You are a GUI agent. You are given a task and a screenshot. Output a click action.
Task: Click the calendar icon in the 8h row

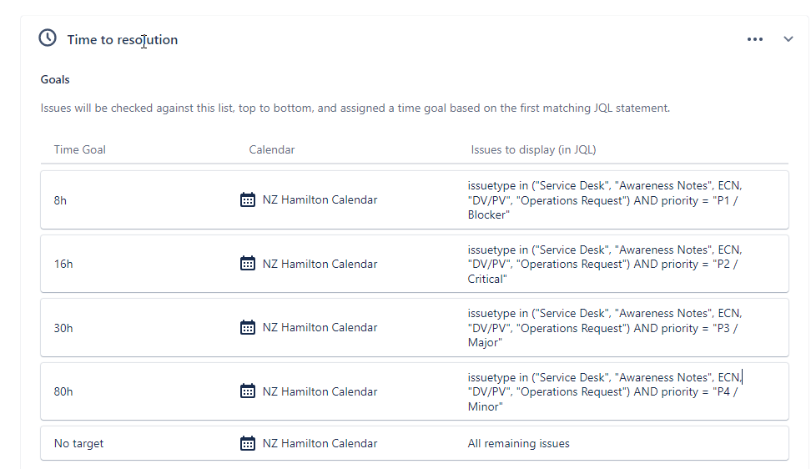(248, 199)
